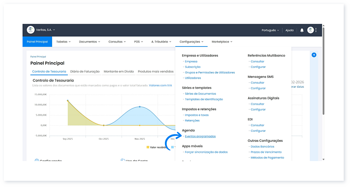Screen dimensions: 350x187
Task: Click the Ajuda help link
Action: 289,30
